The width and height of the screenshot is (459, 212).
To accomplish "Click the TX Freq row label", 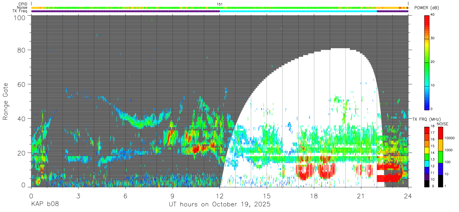I will (20, 11).
